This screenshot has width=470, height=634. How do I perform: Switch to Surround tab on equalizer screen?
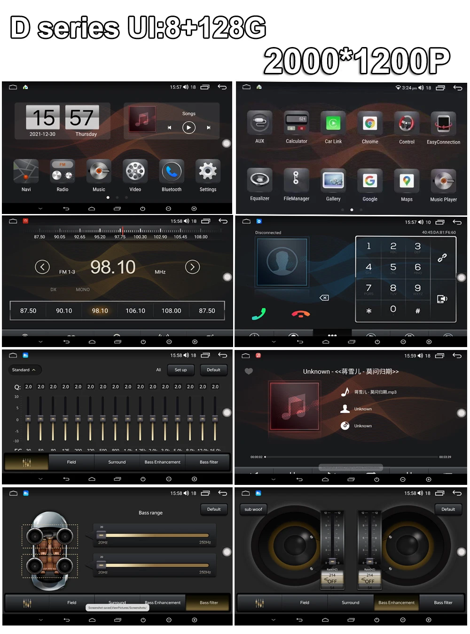point(117,462)
